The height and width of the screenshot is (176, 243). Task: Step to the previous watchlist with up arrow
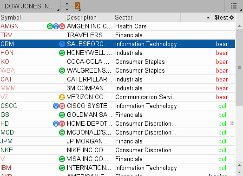tap(67, 3)
